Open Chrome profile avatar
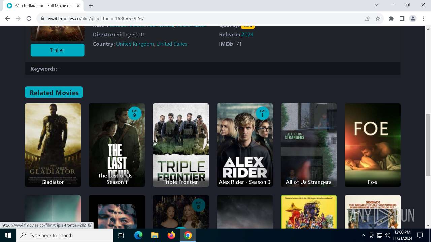This screenshot has height=242, width=431. [413, 18]
